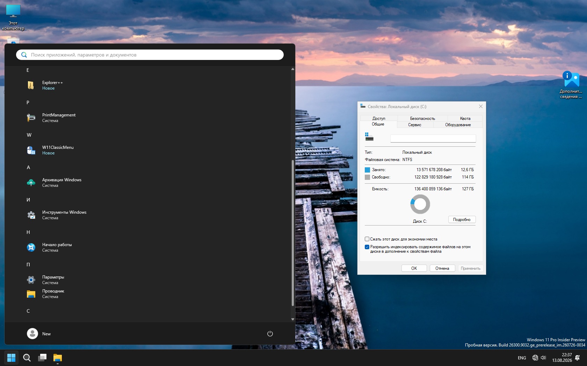Open Explorer++ app icon in Start menu
This screenshot has height=366, width=587.
(31, 85)
